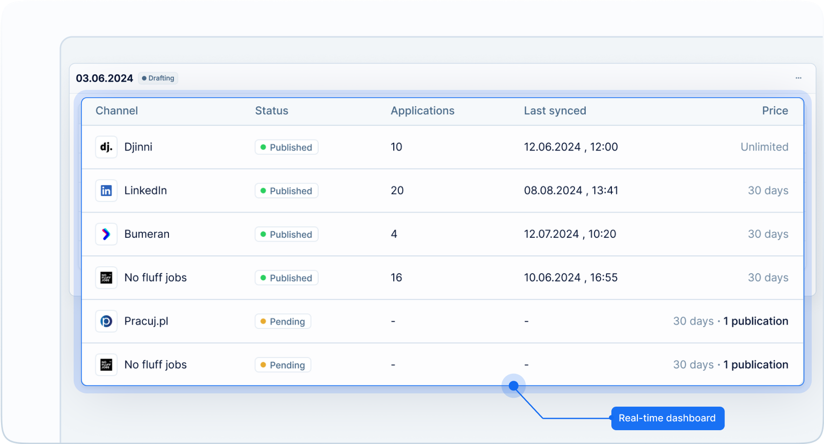Image resolution: width=824 pixels, height=444 pixels.
Task: Select the LinkedIn channel name
Action: 146,190
